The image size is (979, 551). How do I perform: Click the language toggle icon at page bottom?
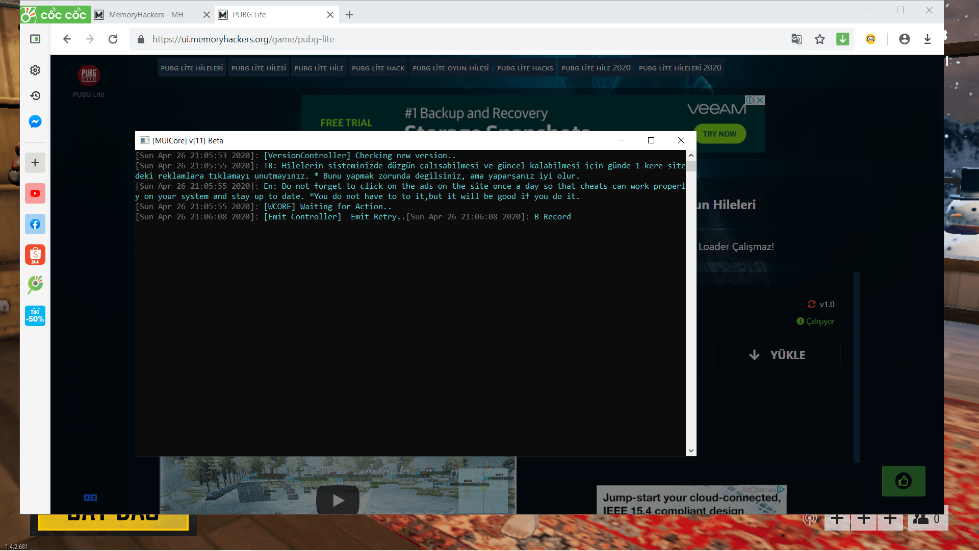(x=90, y=497)
